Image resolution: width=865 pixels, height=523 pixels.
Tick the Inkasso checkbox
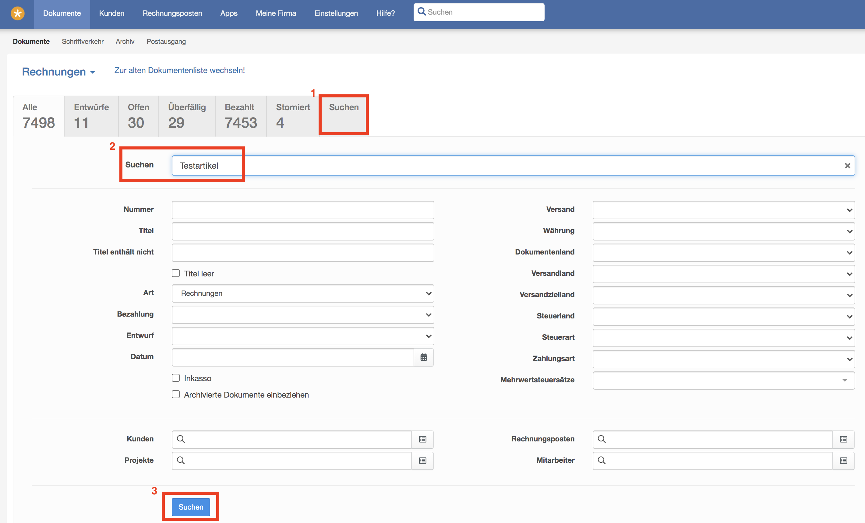(x=176, y=378)
